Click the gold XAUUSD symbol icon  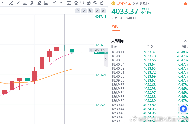coord(113,4)
